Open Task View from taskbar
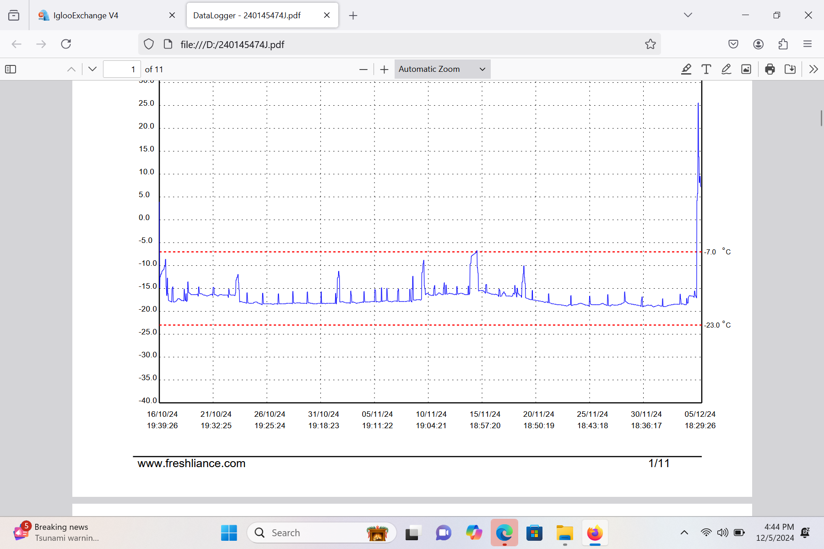The width and height of the screenshot is (824, 549). 412,533
